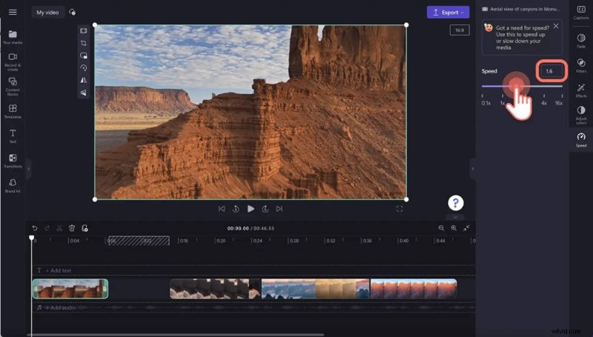Select the crop tool icon
The image size is (593, 337).
pos(84,43)
